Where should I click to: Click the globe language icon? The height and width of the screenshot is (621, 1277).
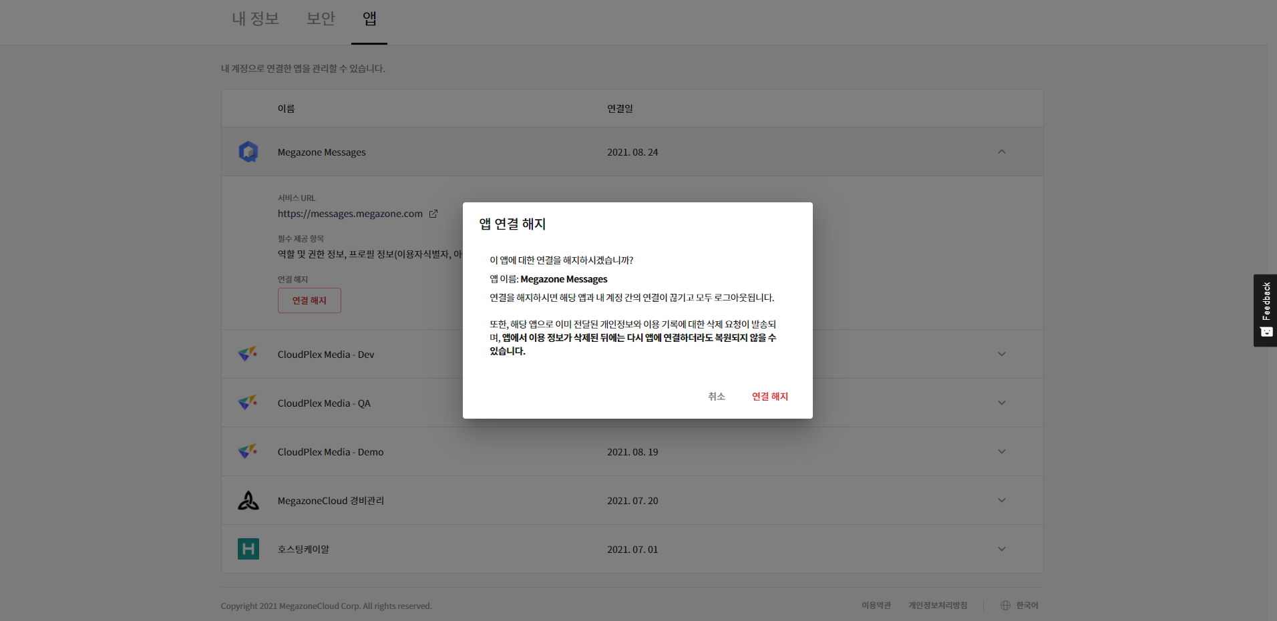pos(1006,605)
